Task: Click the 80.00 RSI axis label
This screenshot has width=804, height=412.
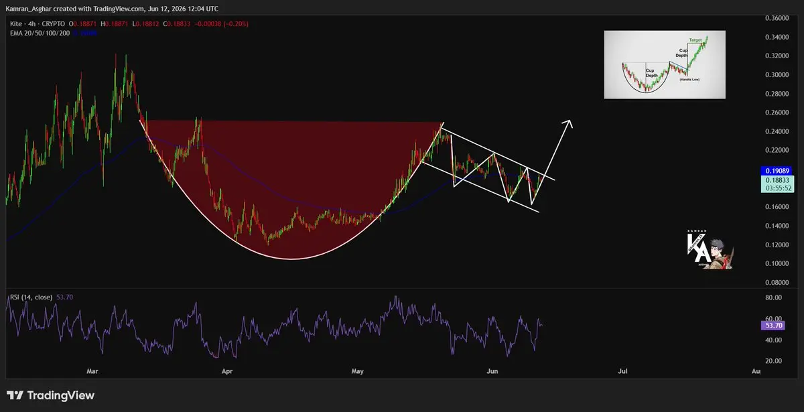Action: click(775, 297)
